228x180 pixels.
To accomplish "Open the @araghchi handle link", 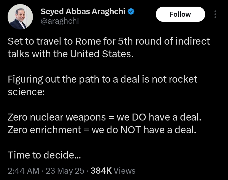I will pyautogui.click(x=60, y=21).
